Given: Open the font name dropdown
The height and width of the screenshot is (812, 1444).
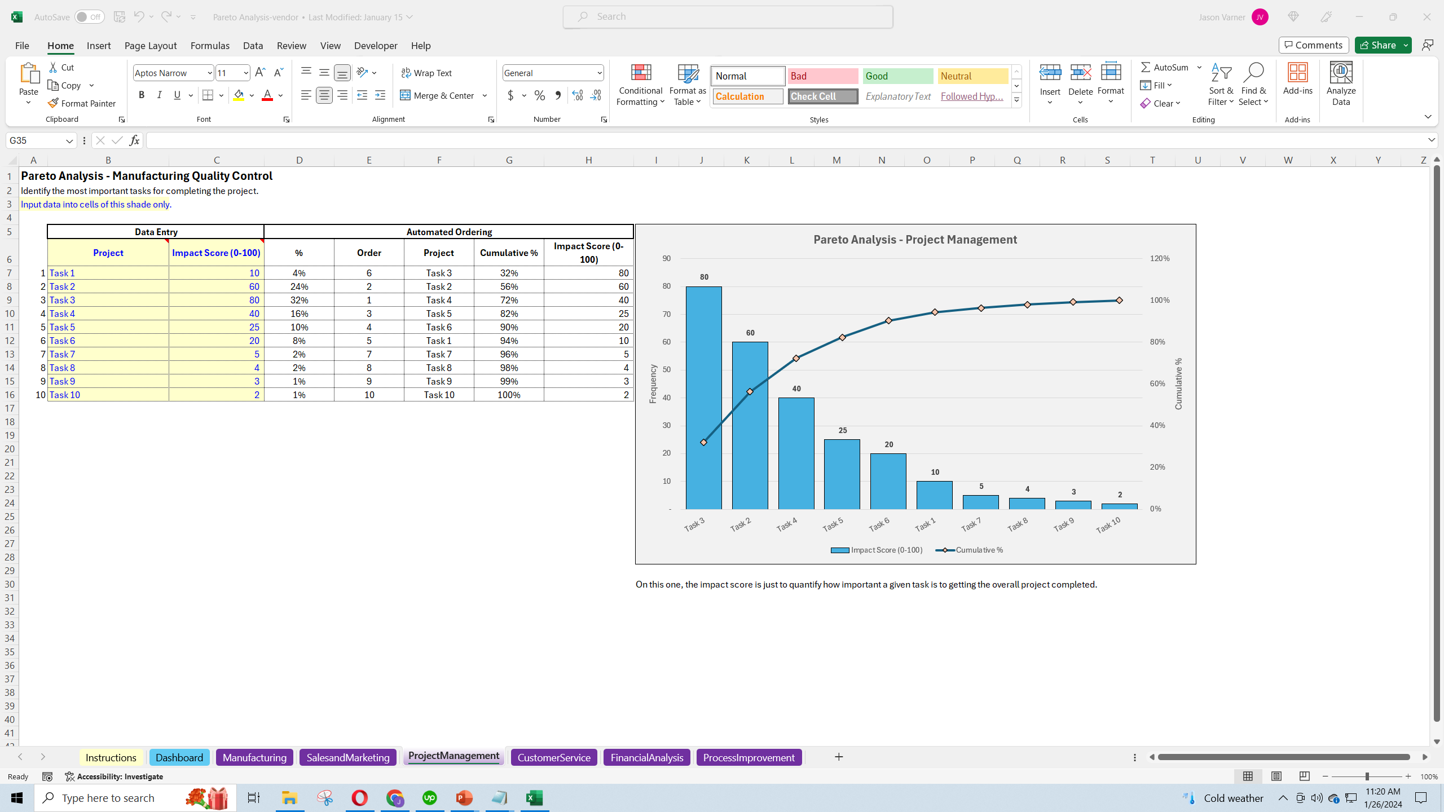Looking at the screenshot, I should coord(210,73).
